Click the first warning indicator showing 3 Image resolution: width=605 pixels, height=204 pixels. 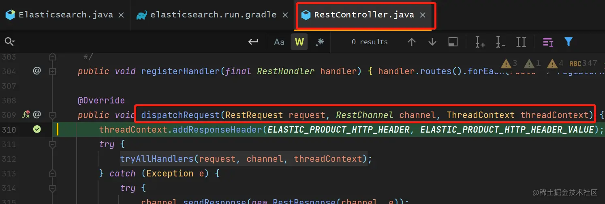(x=509, y=63)
